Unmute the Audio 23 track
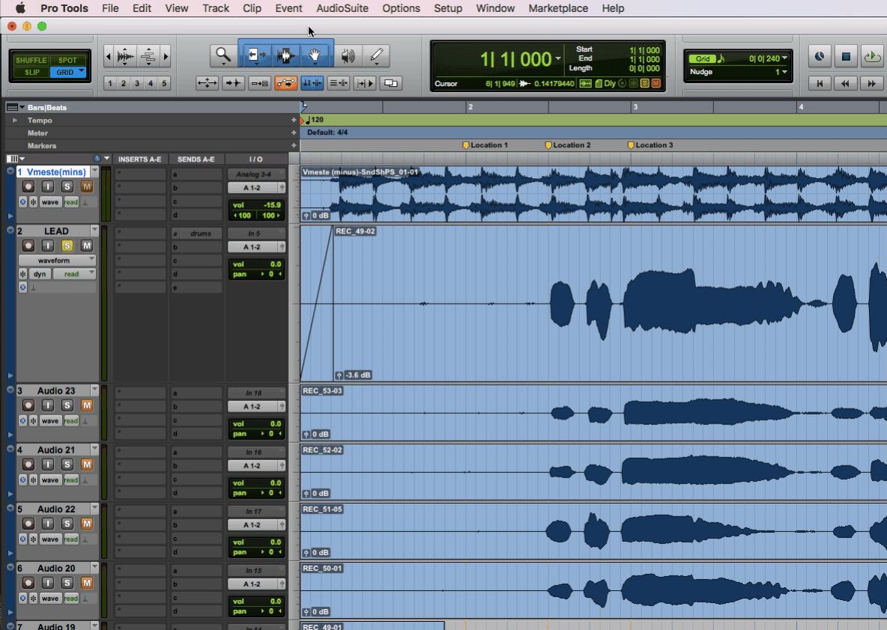 coord(87,405)
